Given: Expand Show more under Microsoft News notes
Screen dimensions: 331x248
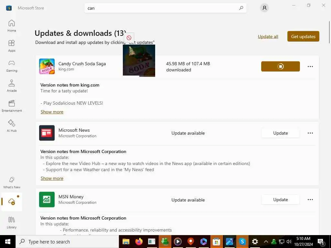Looking at the screenshot, I should [52, 178].
